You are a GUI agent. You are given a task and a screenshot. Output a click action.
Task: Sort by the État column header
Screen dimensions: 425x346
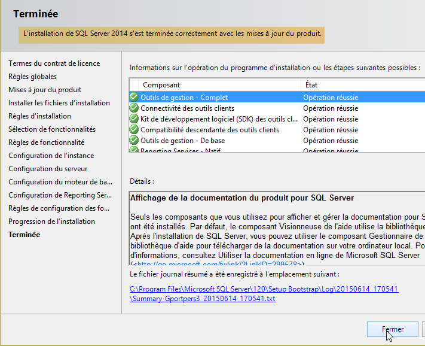[315, 85]
